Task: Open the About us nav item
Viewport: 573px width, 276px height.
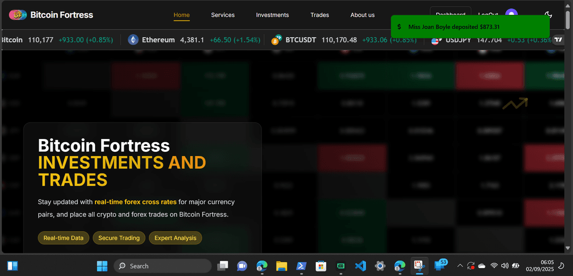Action: [x=362, y=15]
